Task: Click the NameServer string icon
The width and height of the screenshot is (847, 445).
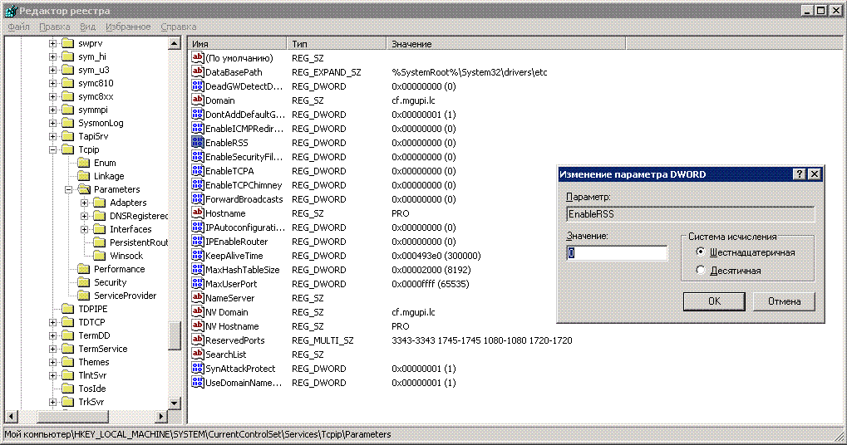Action: click(x=198, y=298)
